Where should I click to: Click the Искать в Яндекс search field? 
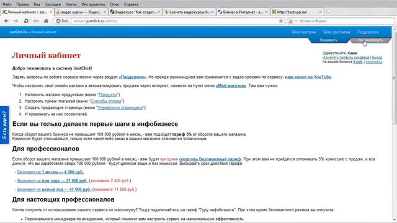(346, 21)
